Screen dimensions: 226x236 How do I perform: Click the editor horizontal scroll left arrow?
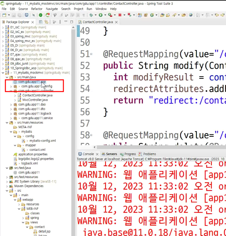[x=94, y=147]
